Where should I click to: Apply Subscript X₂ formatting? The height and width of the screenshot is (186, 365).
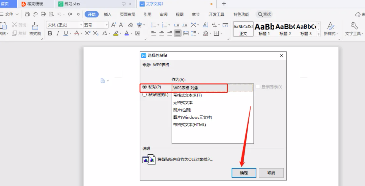pos(96,33)
